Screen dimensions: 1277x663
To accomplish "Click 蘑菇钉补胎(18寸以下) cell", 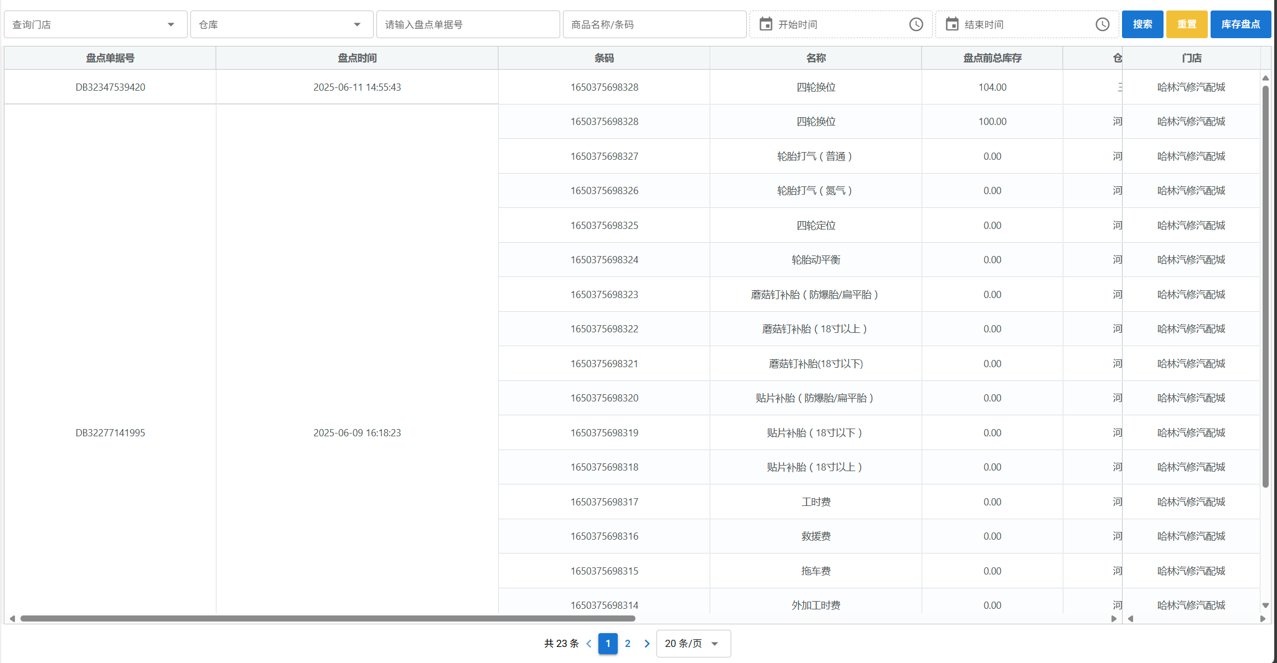I will [816, 364].
